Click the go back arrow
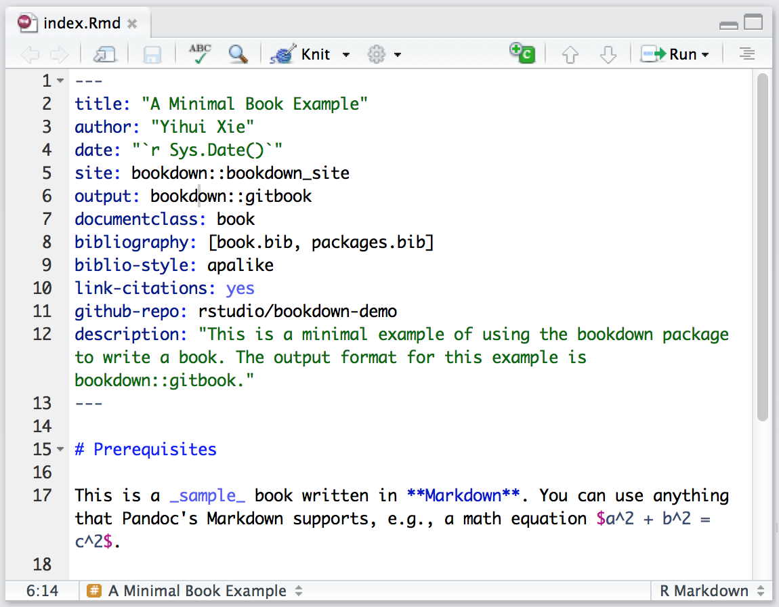 pos(30,54)
